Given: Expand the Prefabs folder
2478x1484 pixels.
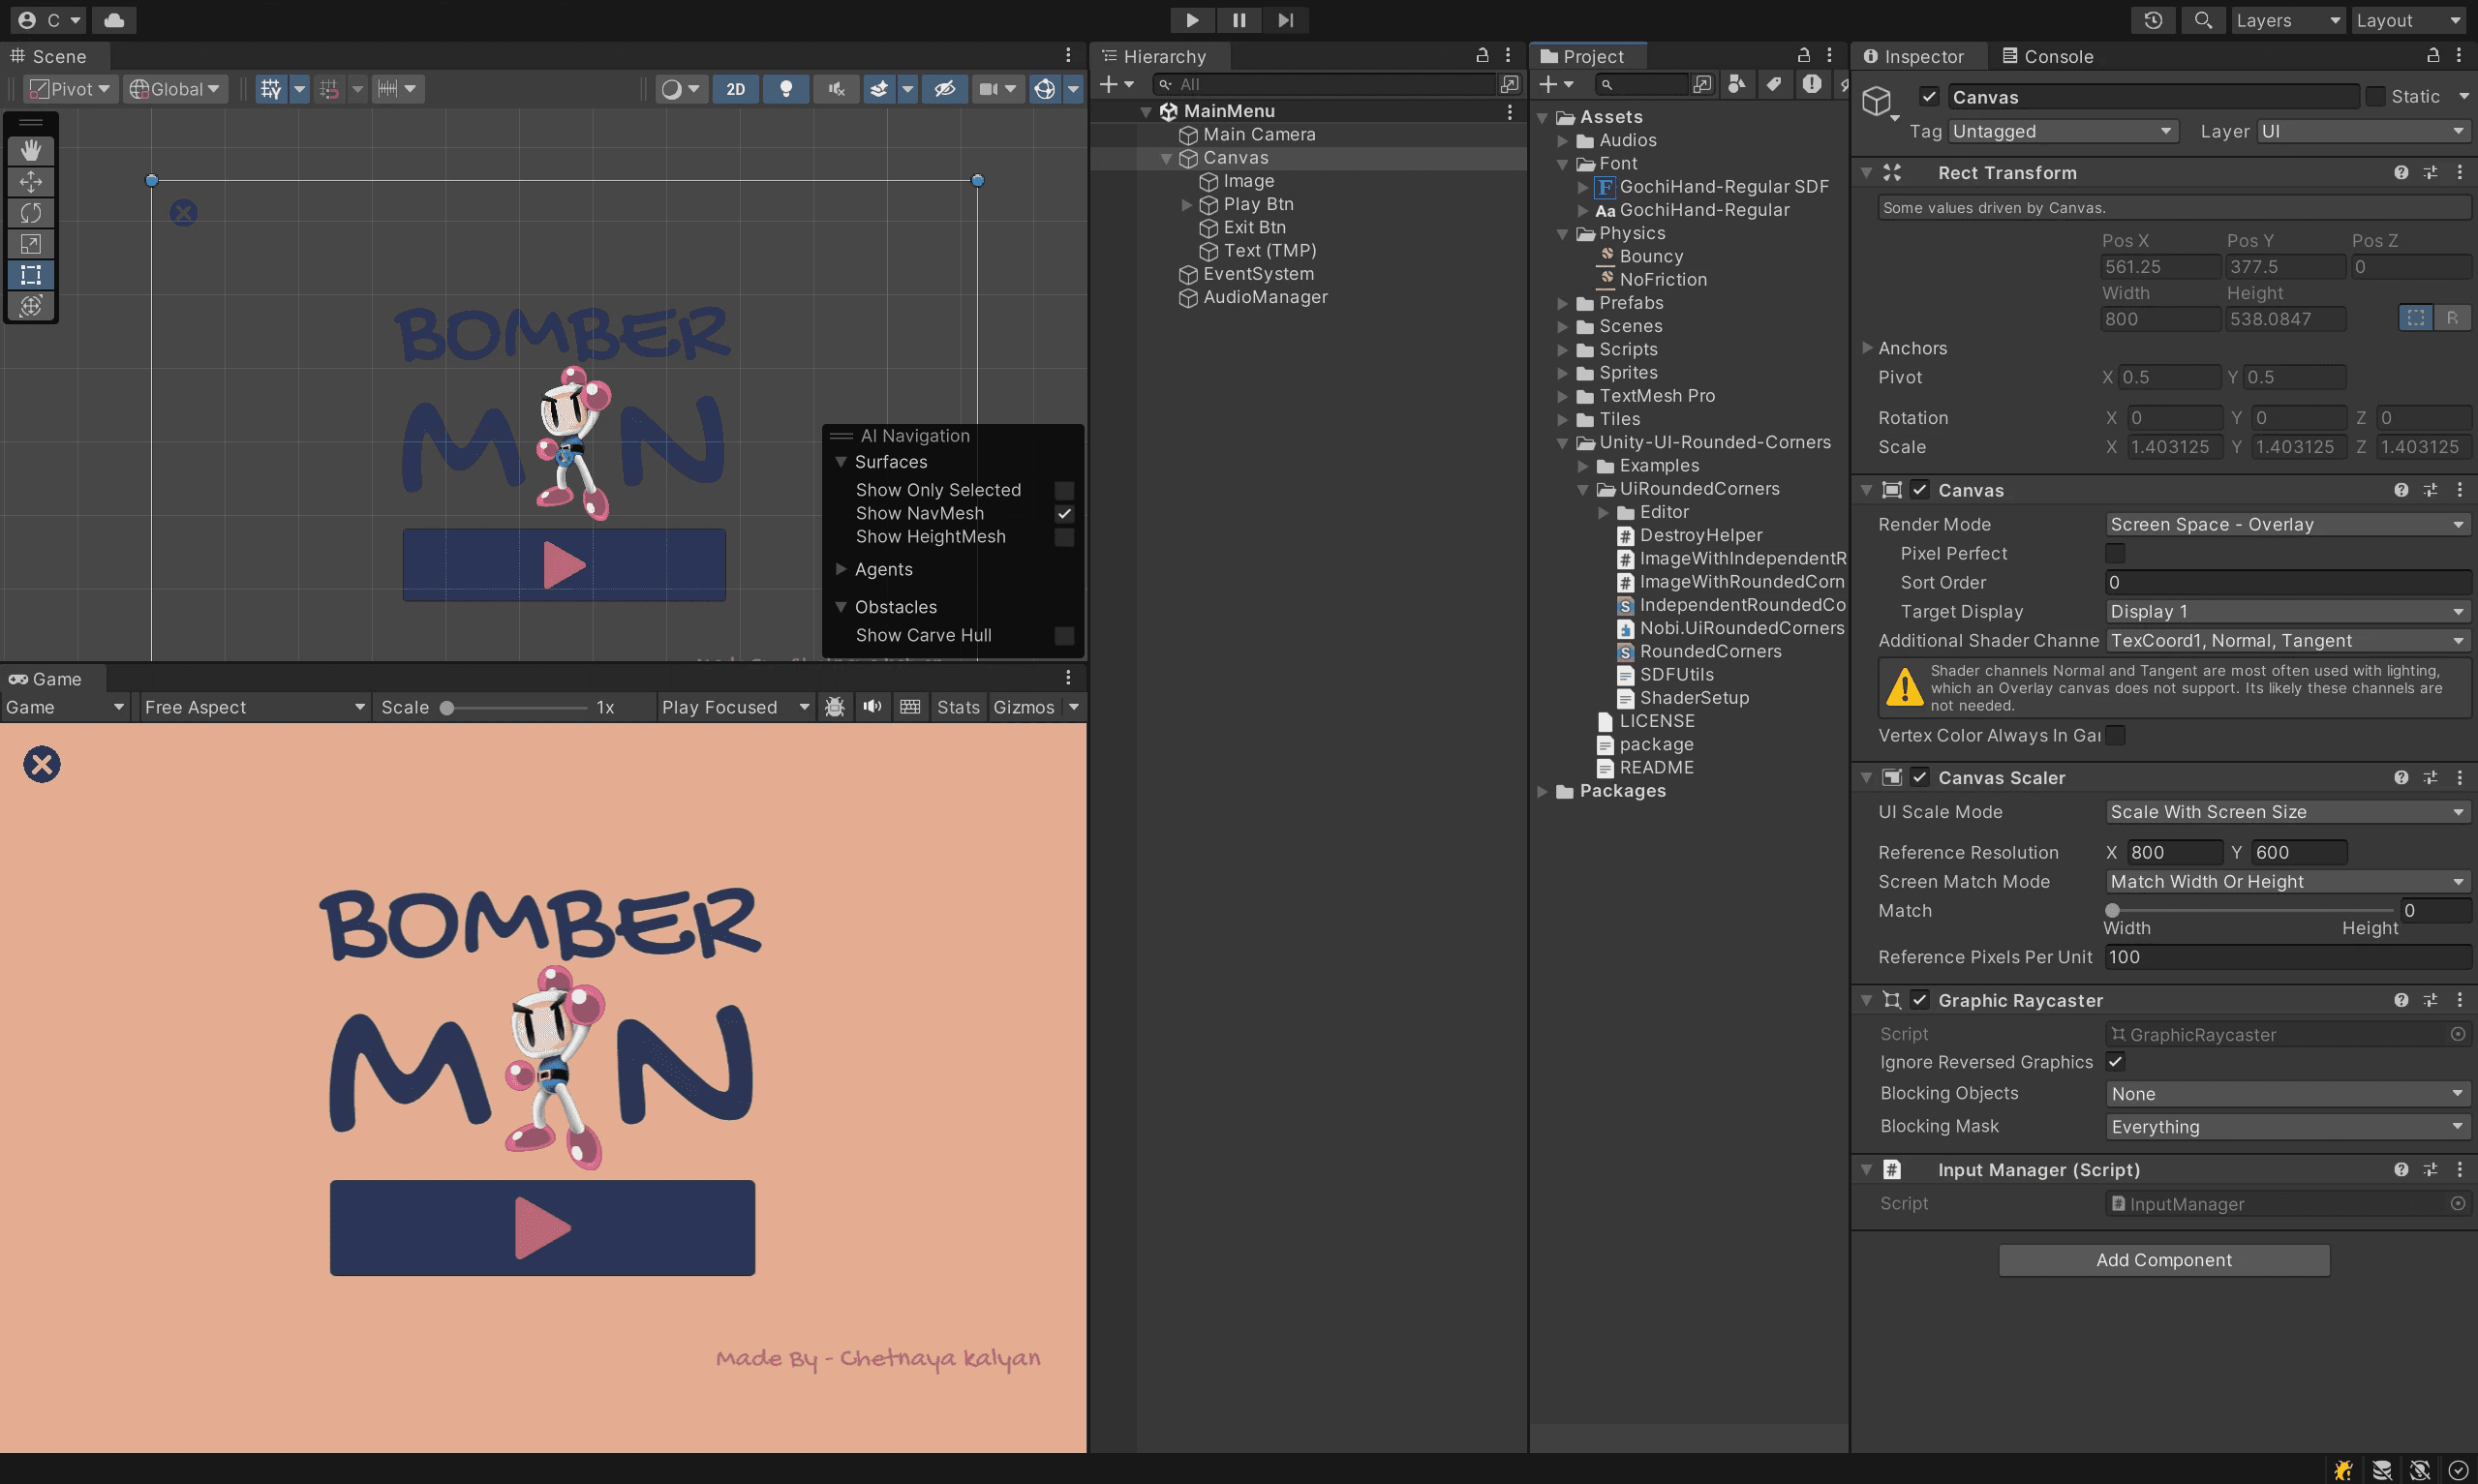Looking at the screenshot, I should [x=1563, y=303].
